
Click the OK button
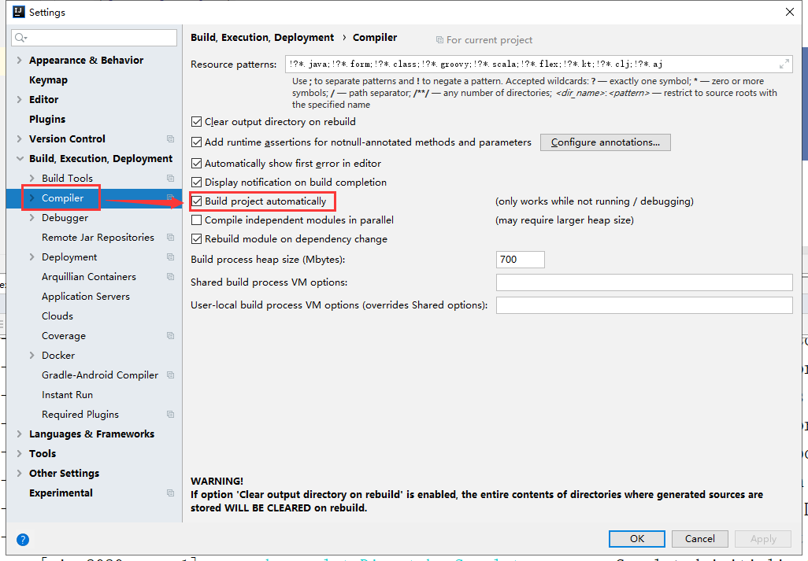(x=637, y=539)
